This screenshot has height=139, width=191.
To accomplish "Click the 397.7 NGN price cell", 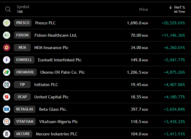I will coord(139,109).
